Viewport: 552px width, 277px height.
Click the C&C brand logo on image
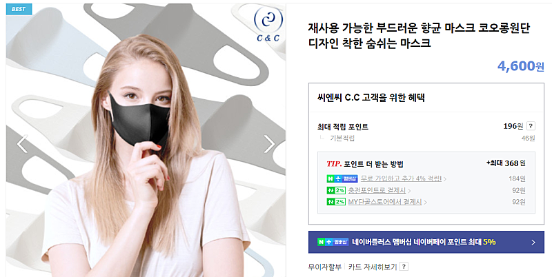[x=268, y=25]
